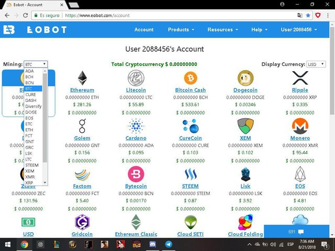Open the Ethereum Classic link

tap(136, 234)
